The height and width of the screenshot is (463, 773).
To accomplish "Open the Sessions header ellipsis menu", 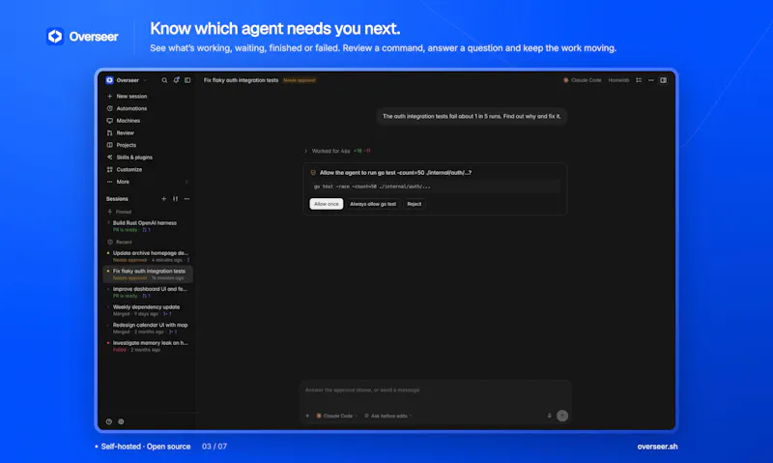I will click(186, 199).
